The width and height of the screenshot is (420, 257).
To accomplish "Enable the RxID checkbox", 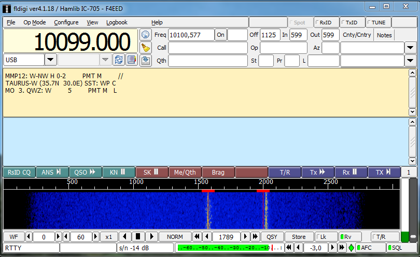I will (x=326, y=23).
